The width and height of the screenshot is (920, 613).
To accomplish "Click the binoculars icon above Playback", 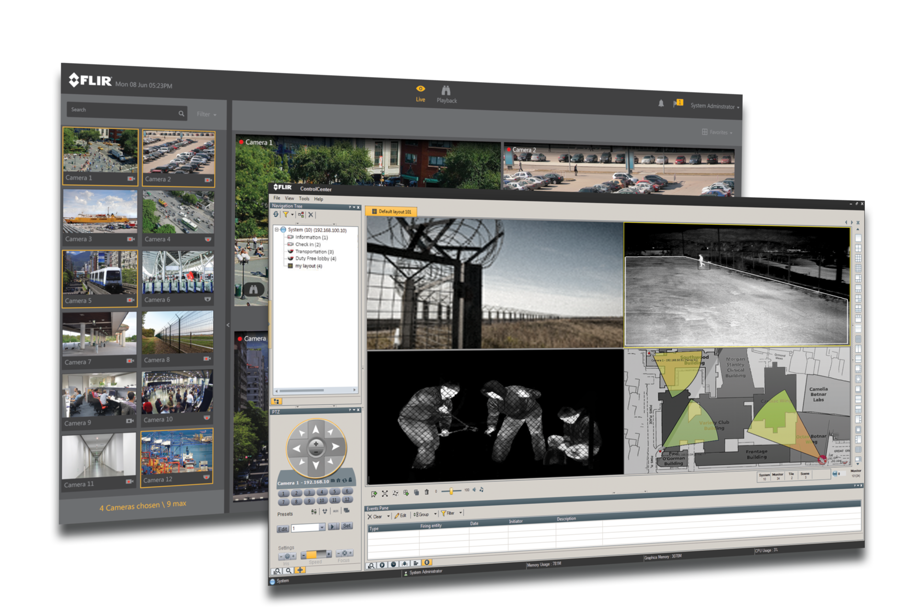I will (x=446, y=91).
